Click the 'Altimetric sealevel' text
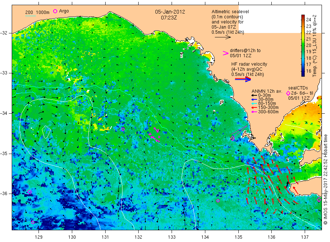The height and width of the screenshot is (242, 330). [x=230, y=12]
